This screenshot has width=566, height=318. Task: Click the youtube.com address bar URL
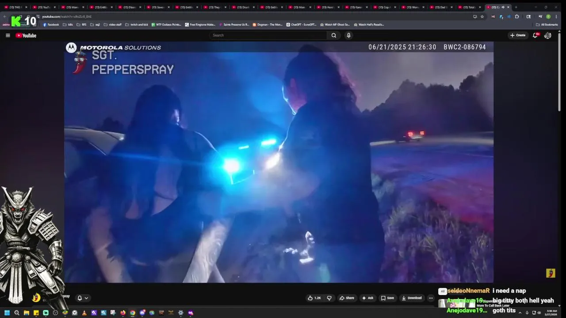click(x=67, y=17)
